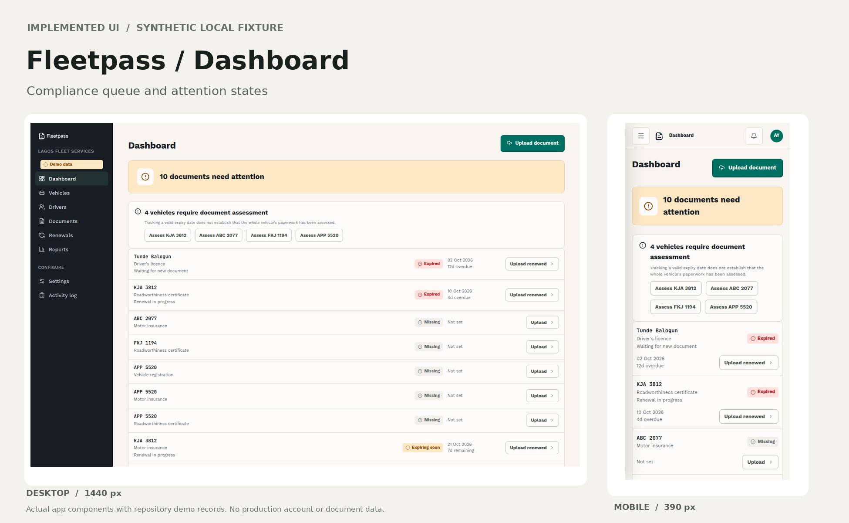
Task: Click Expired badge on desktop Tunde Balogun row
Action: (x=429, y=264)
